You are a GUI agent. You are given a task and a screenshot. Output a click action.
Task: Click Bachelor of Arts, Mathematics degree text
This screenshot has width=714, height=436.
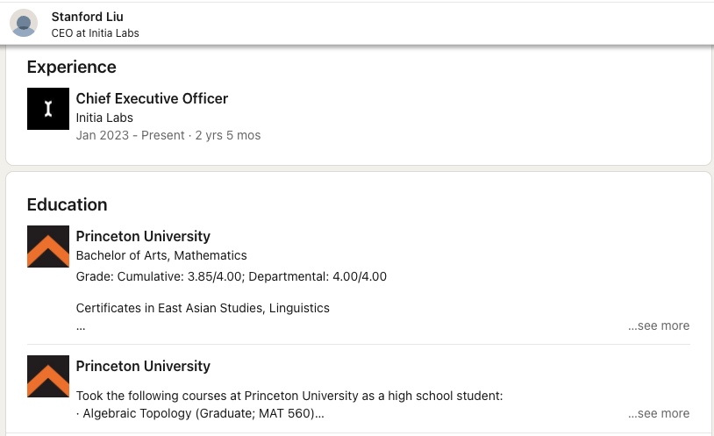coord(161,255)
